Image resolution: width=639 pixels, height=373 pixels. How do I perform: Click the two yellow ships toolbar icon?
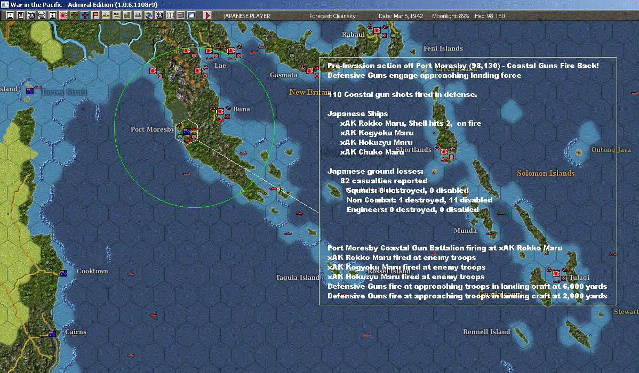click(117, 15)
